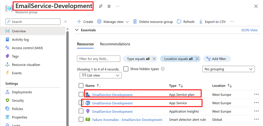The height and width of the screenshot is (126, 263).
Task: Open the Location equals all filter
Action: [x=178, y=59]
